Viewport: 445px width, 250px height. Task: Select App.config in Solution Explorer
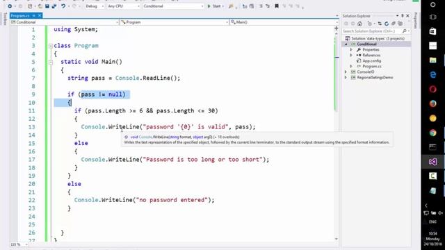(371, 60)
